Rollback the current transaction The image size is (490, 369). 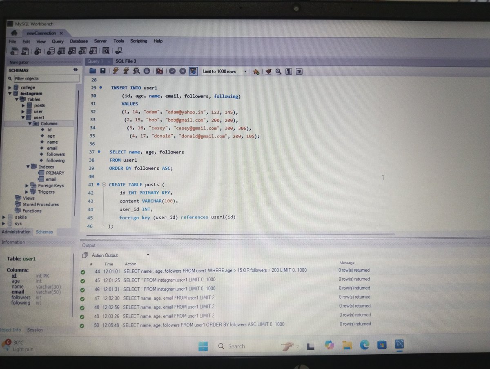[183, 71]
